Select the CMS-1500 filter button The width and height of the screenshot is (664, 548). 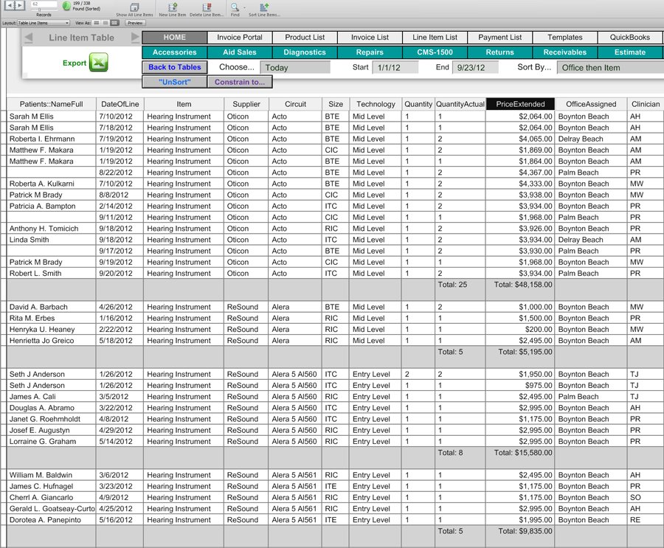tap(435, 52)
